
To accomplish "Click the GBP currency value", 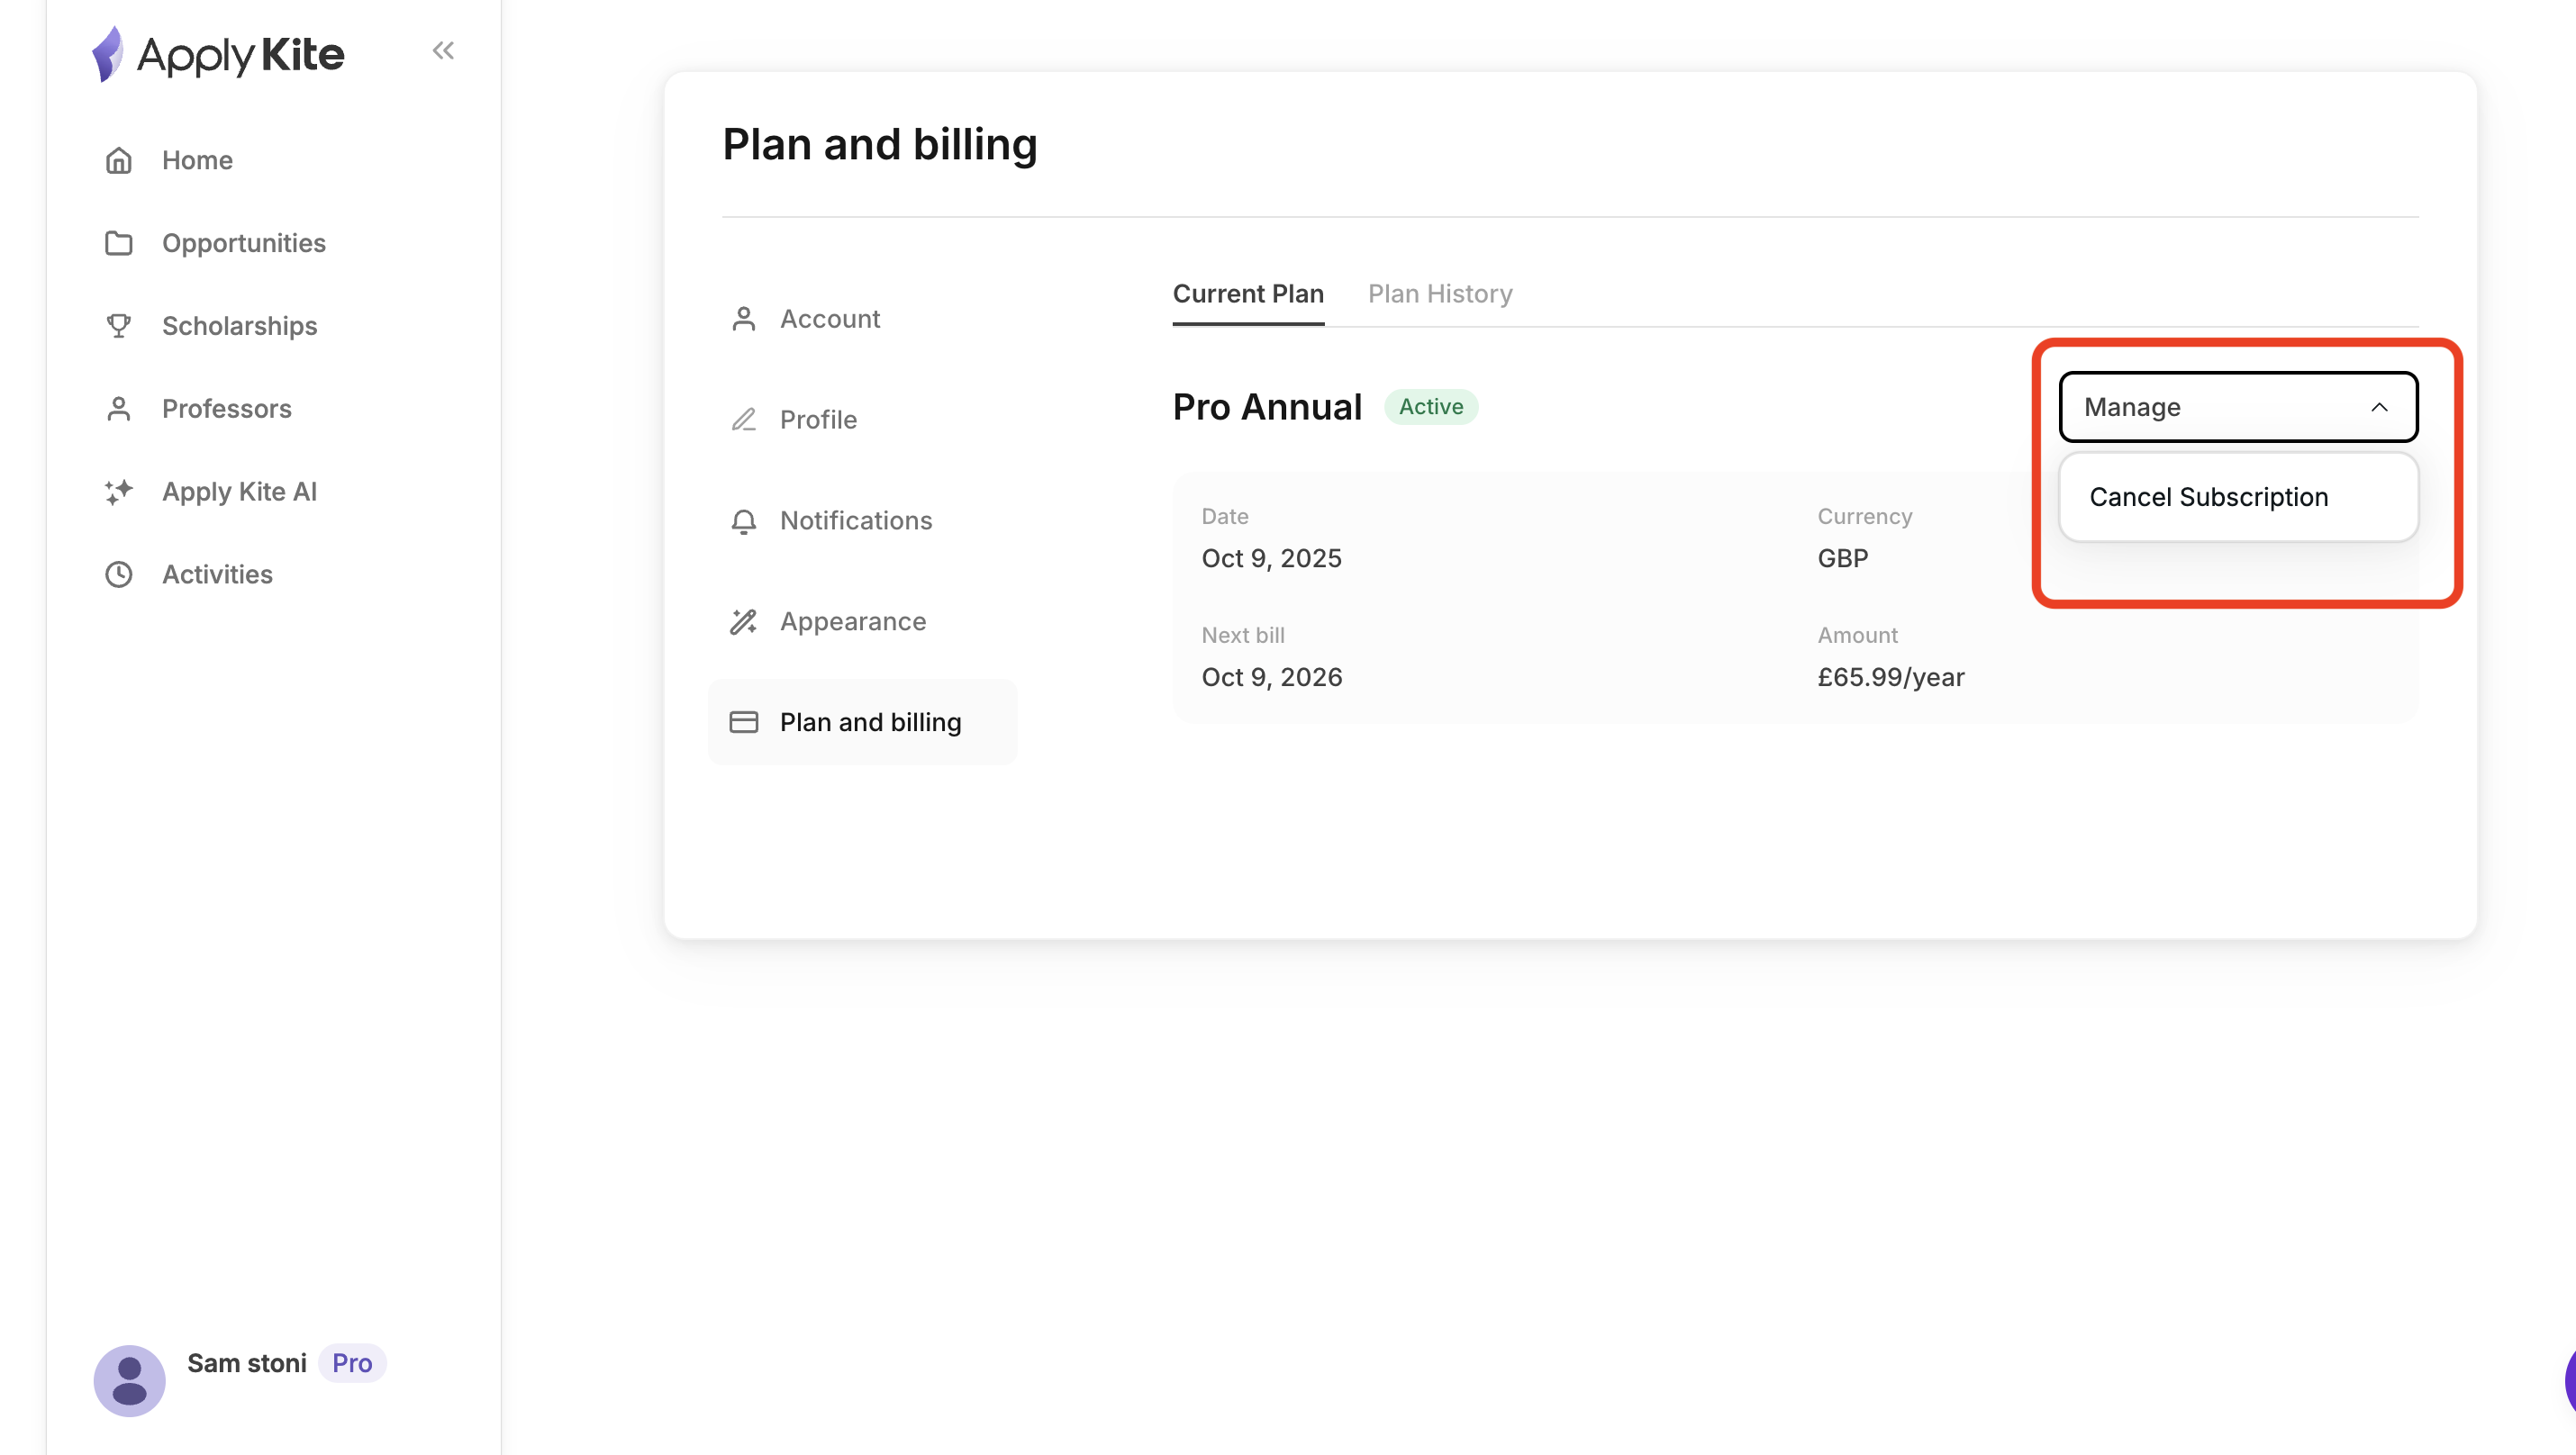I will pos(1842,558).
